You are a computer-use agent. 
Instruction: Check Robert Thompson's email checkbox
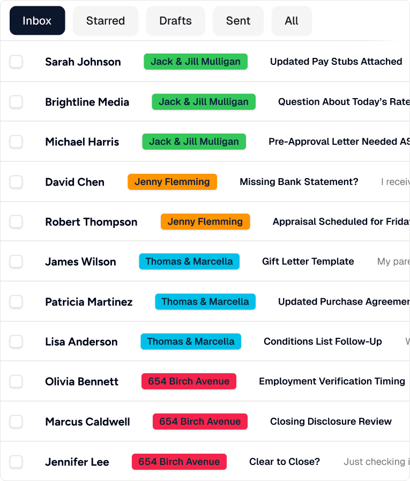(x=16, y=221)
